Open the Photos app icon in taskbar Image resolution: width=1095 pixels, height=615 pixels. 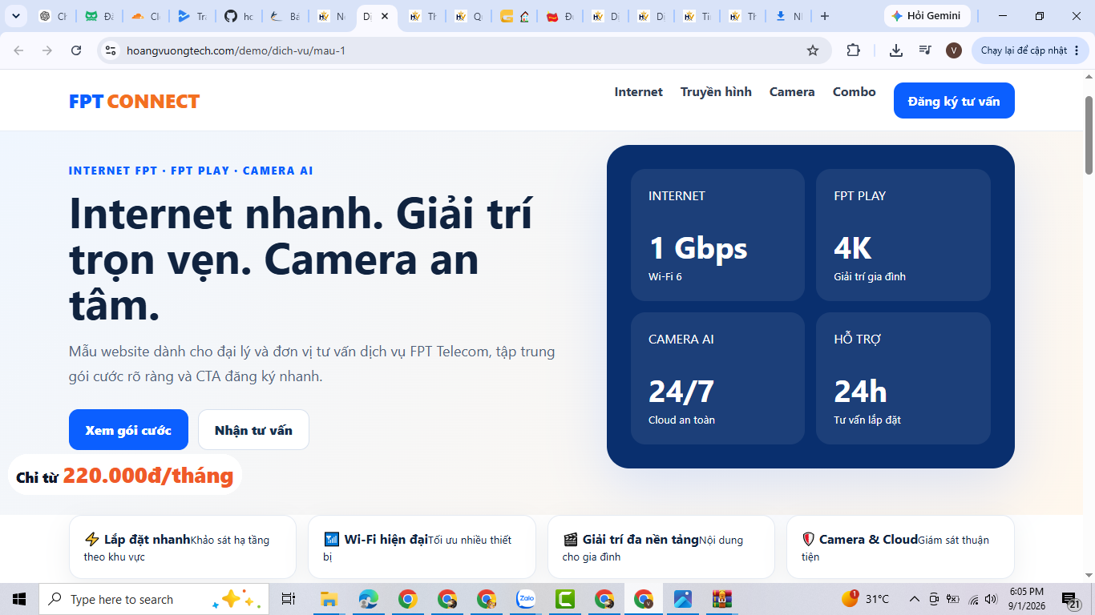683,599
